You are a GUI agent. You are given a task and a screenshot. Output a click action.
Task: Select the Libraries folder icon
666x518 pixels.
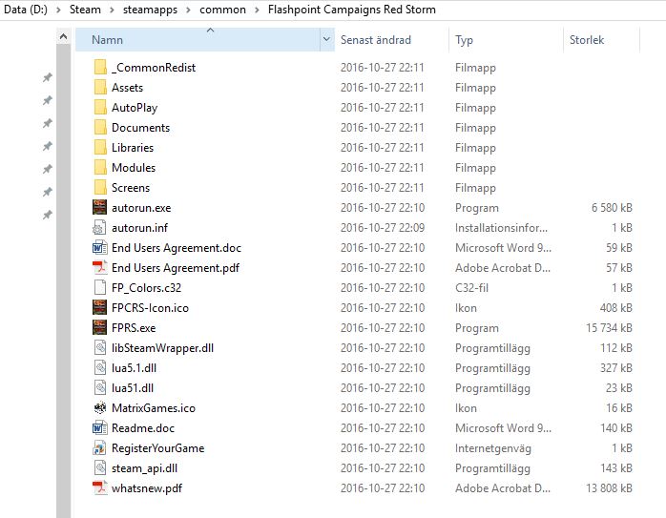(x=100, y=147)
